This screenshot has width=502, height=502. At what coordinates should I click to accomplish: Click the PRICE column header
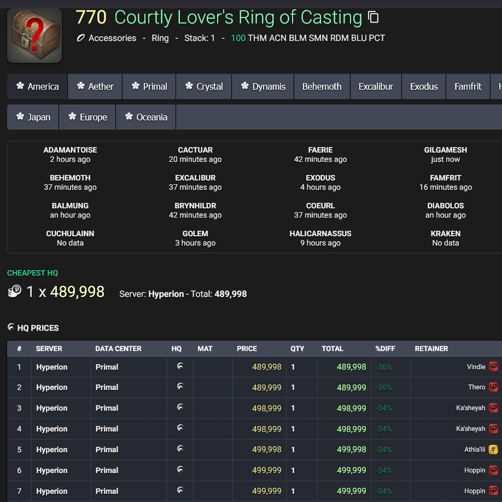click(247, 349)
